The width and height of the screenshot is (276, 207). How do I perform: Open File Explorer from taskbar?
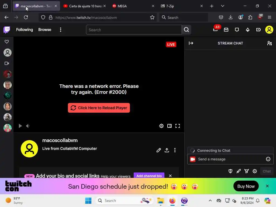pos(161,201)
